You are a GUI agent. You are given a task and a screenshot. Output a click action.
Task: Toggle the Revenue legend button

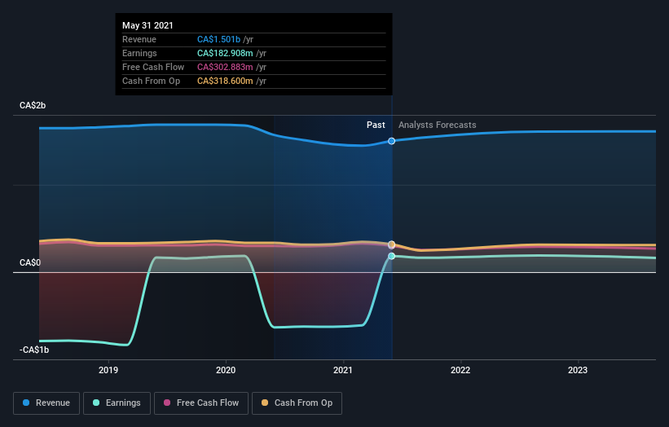(x=46, y=403)
